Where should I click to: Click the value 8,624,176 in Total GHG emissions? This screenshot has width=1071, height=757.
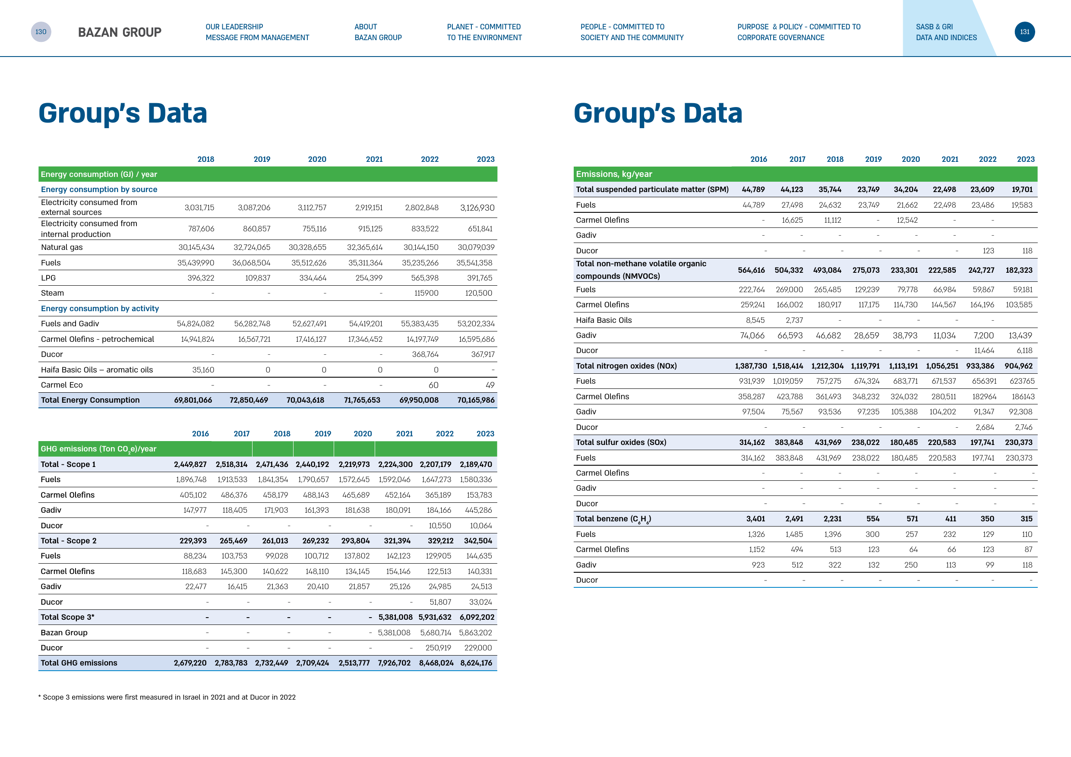tap(476, 663)
